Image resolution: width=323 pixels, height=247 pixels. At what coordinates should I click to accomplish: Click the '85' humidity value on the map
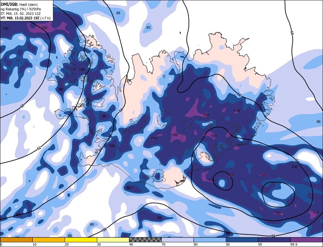(x=148, y=27)
